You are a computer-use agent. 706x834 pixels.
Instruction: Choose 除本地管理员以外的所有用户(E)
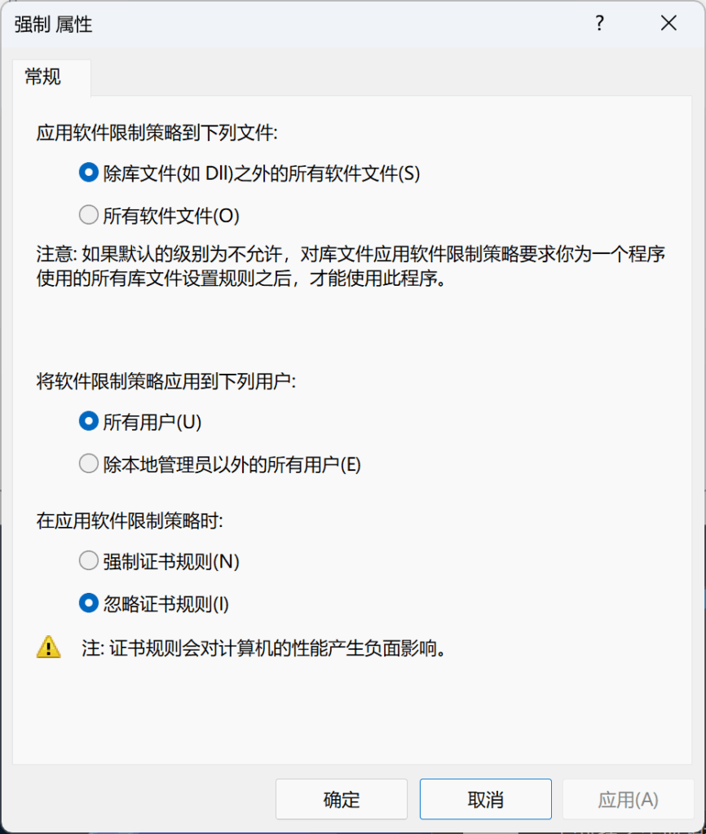pos(88,463)
